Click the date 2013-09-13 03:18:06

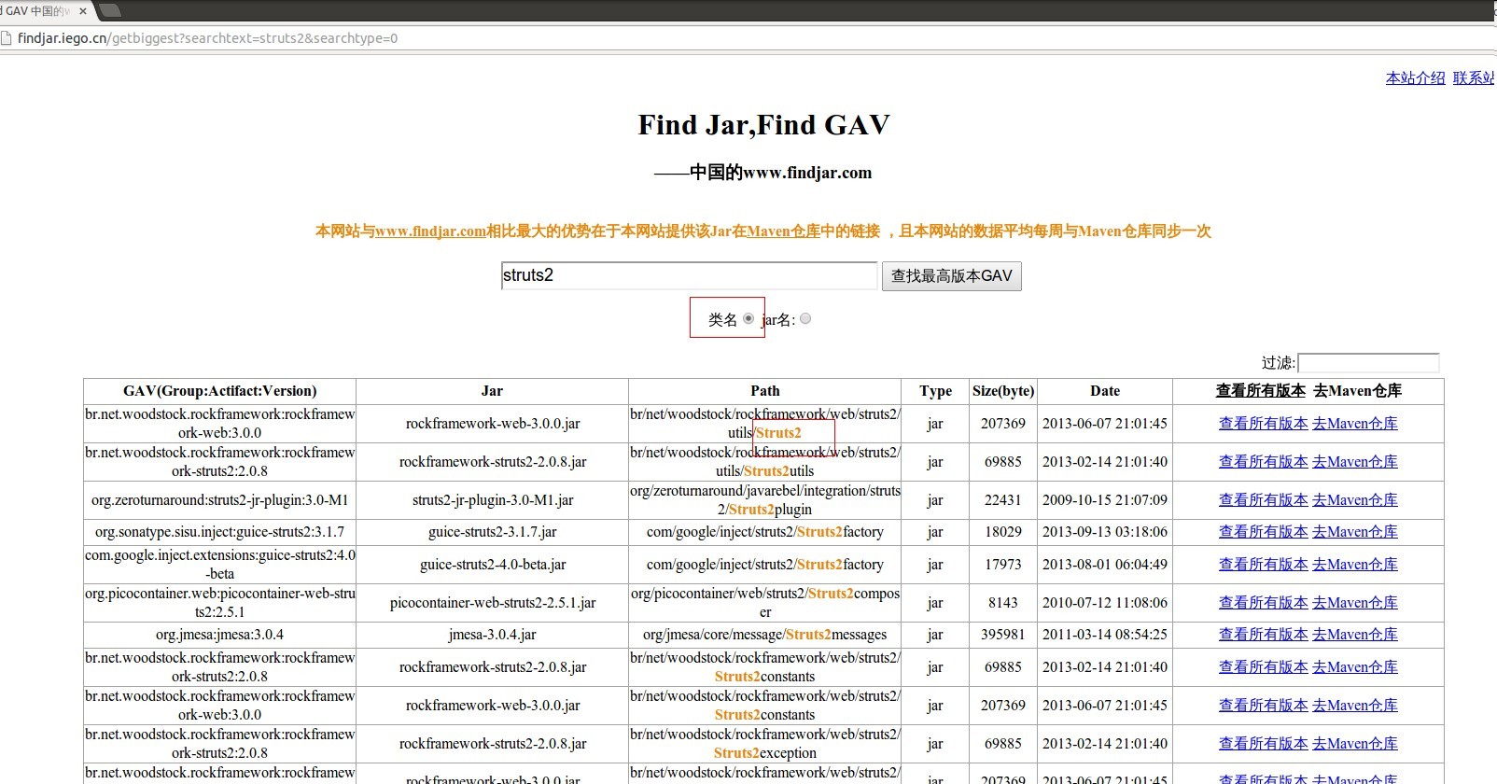1105,532
